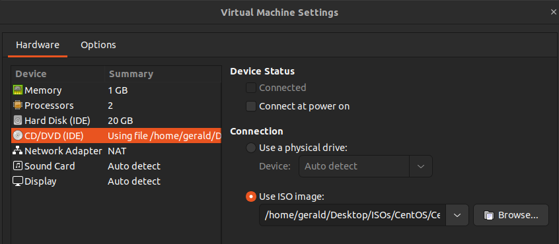Click the Display monitor icon
Screen dimensions: 559x244
(18, 181)
